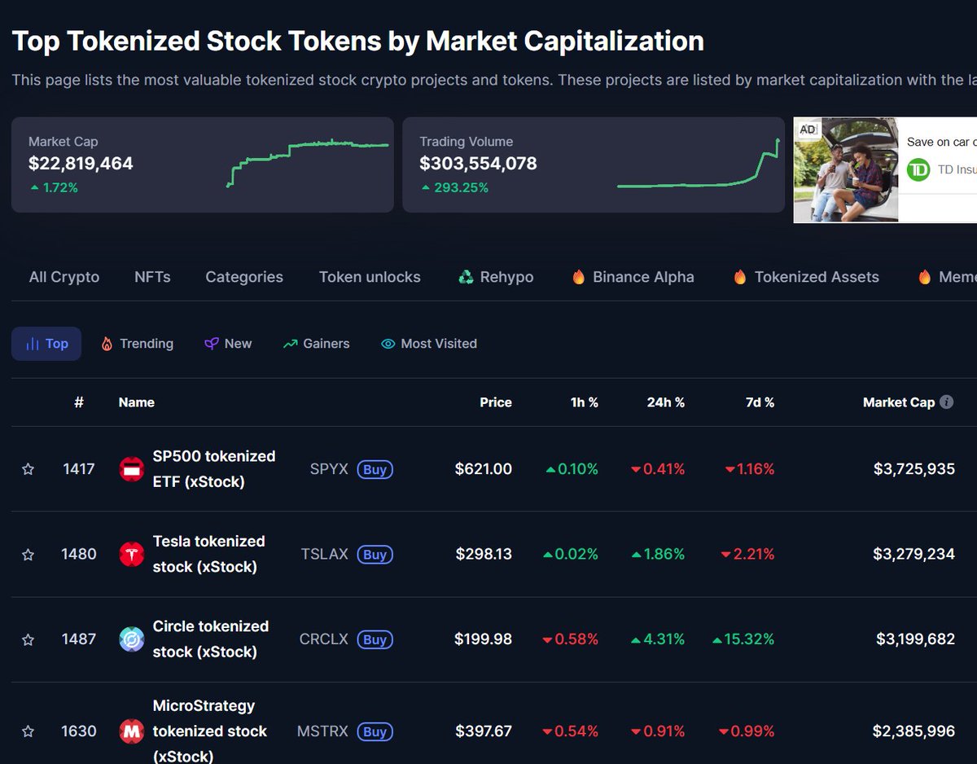
Task: Click the page title heading
Action: 358,42
